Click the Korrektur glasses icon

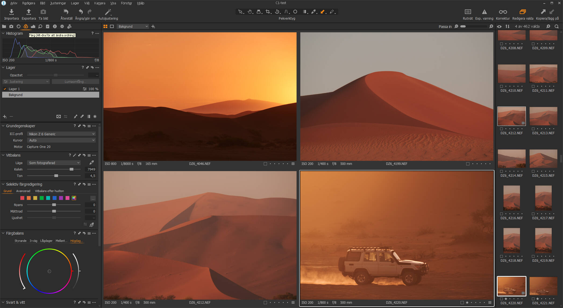click(x=503, y=12)
